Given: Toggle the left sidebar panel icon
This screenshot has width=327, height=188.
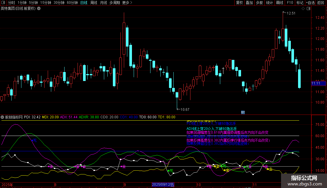Looking at the screenshot, I should pyautogui.click(x=3, y=3).
